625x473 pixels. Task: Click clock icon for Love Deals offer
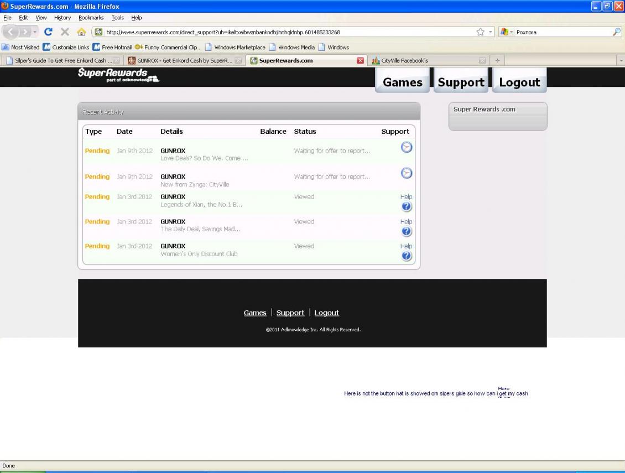pyautogui.click(x=407, y=147)
